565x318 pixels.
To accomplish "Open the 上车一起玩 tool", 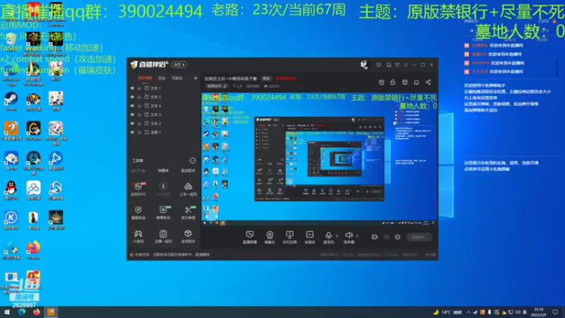I will [188, 189].
